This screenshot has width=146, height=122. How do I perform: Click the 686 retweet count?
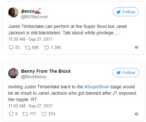click(x=35, y=47)
